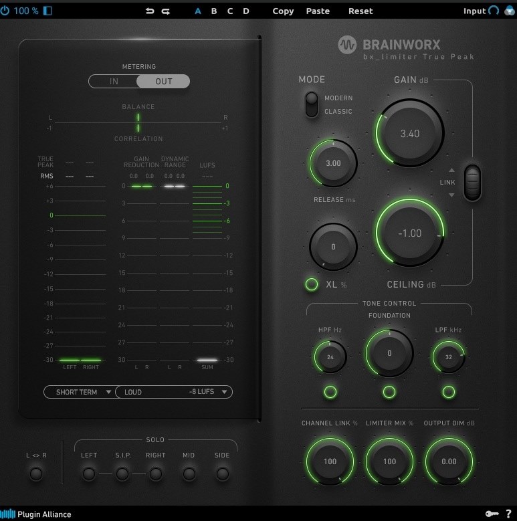Click the GAIN REDUCTION heading
Screen dimensions: 517x521
(x=142, y=162)
